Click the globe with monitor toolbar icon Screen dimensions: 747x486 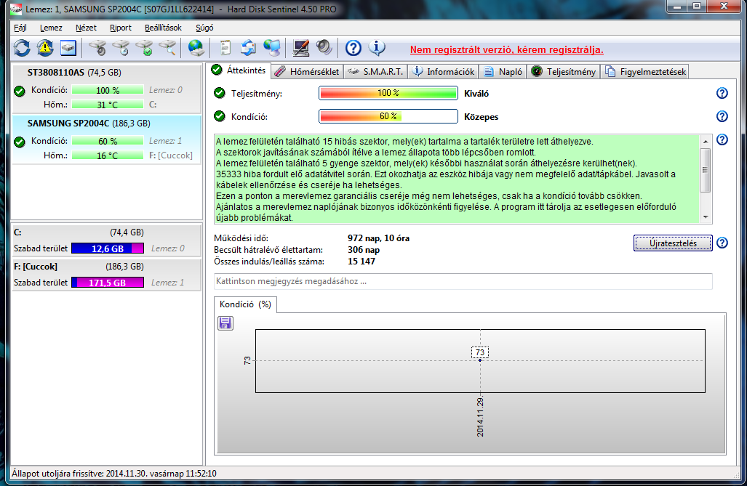point(272,48)
